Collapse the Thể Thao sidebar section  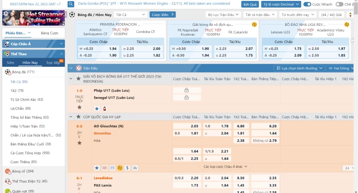tap(61, 54)
